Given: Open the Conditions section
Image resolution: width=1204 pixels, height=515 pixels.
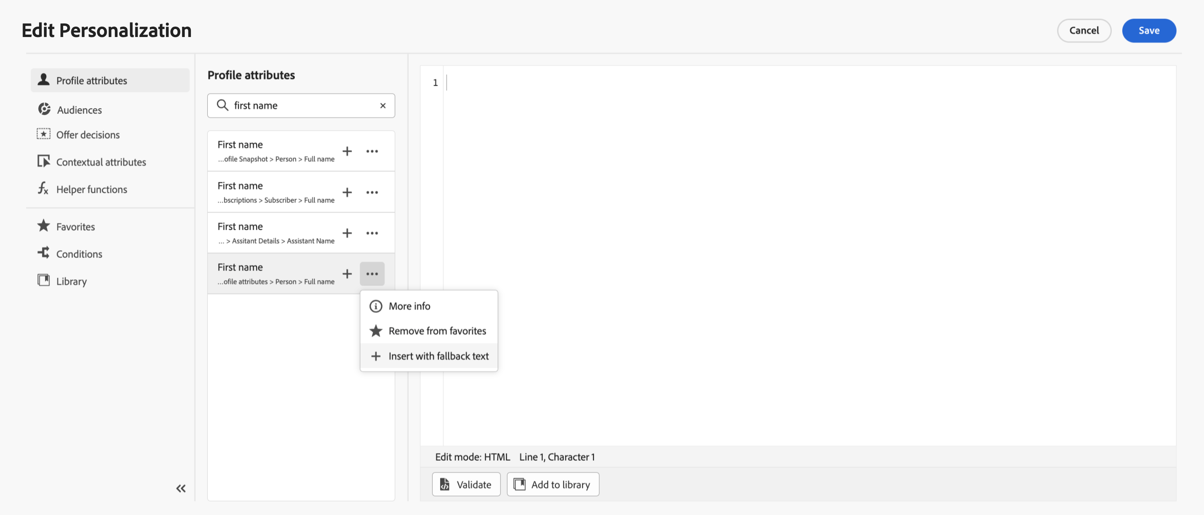Looking at the screenshot, I should (x=79, y=253).
